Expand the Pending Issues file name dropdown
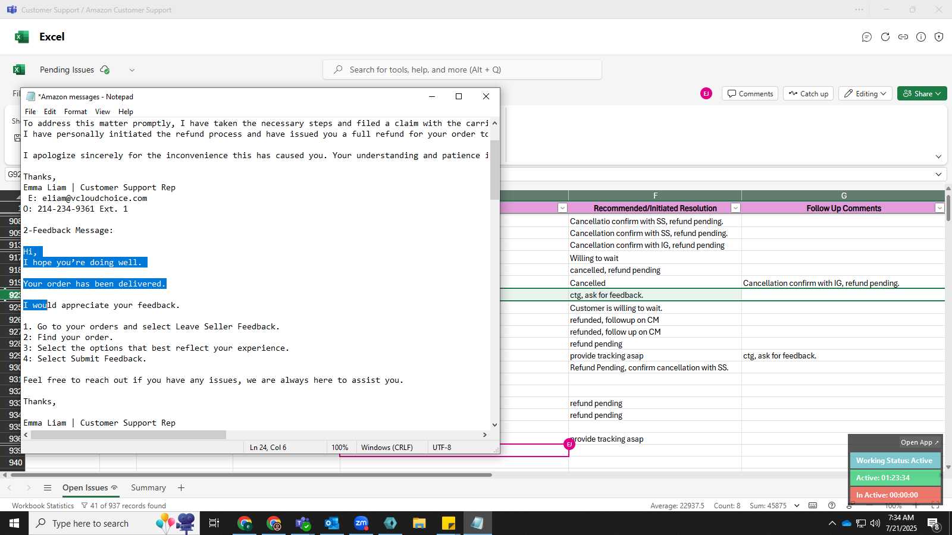 [x=132, y=70]
